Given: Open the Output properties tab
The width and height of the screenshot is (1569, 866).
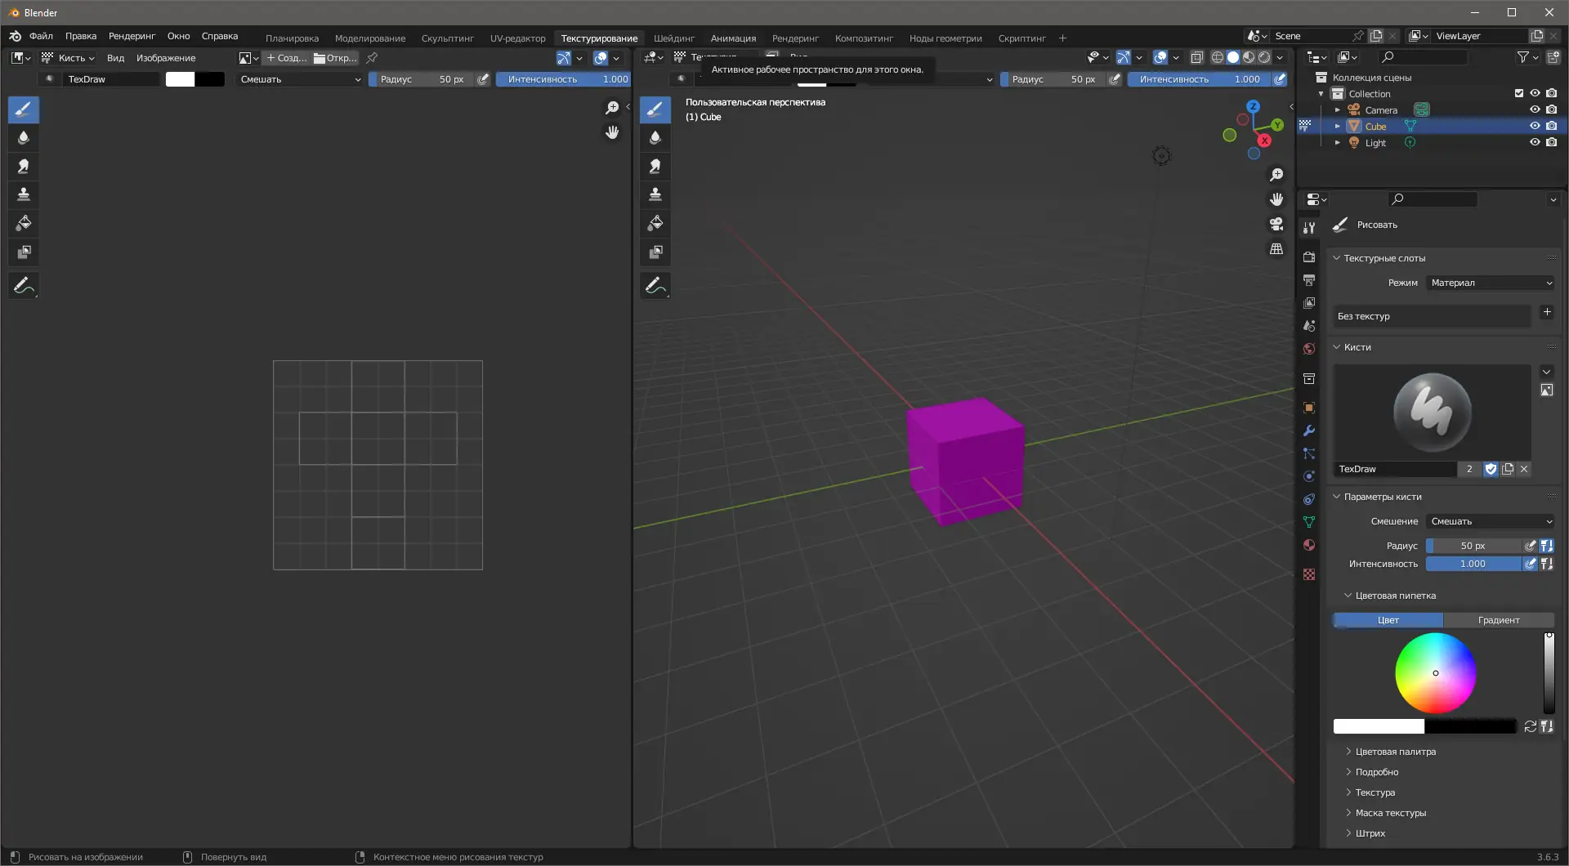Looking at the screenshot, I should pos(1309,280).
